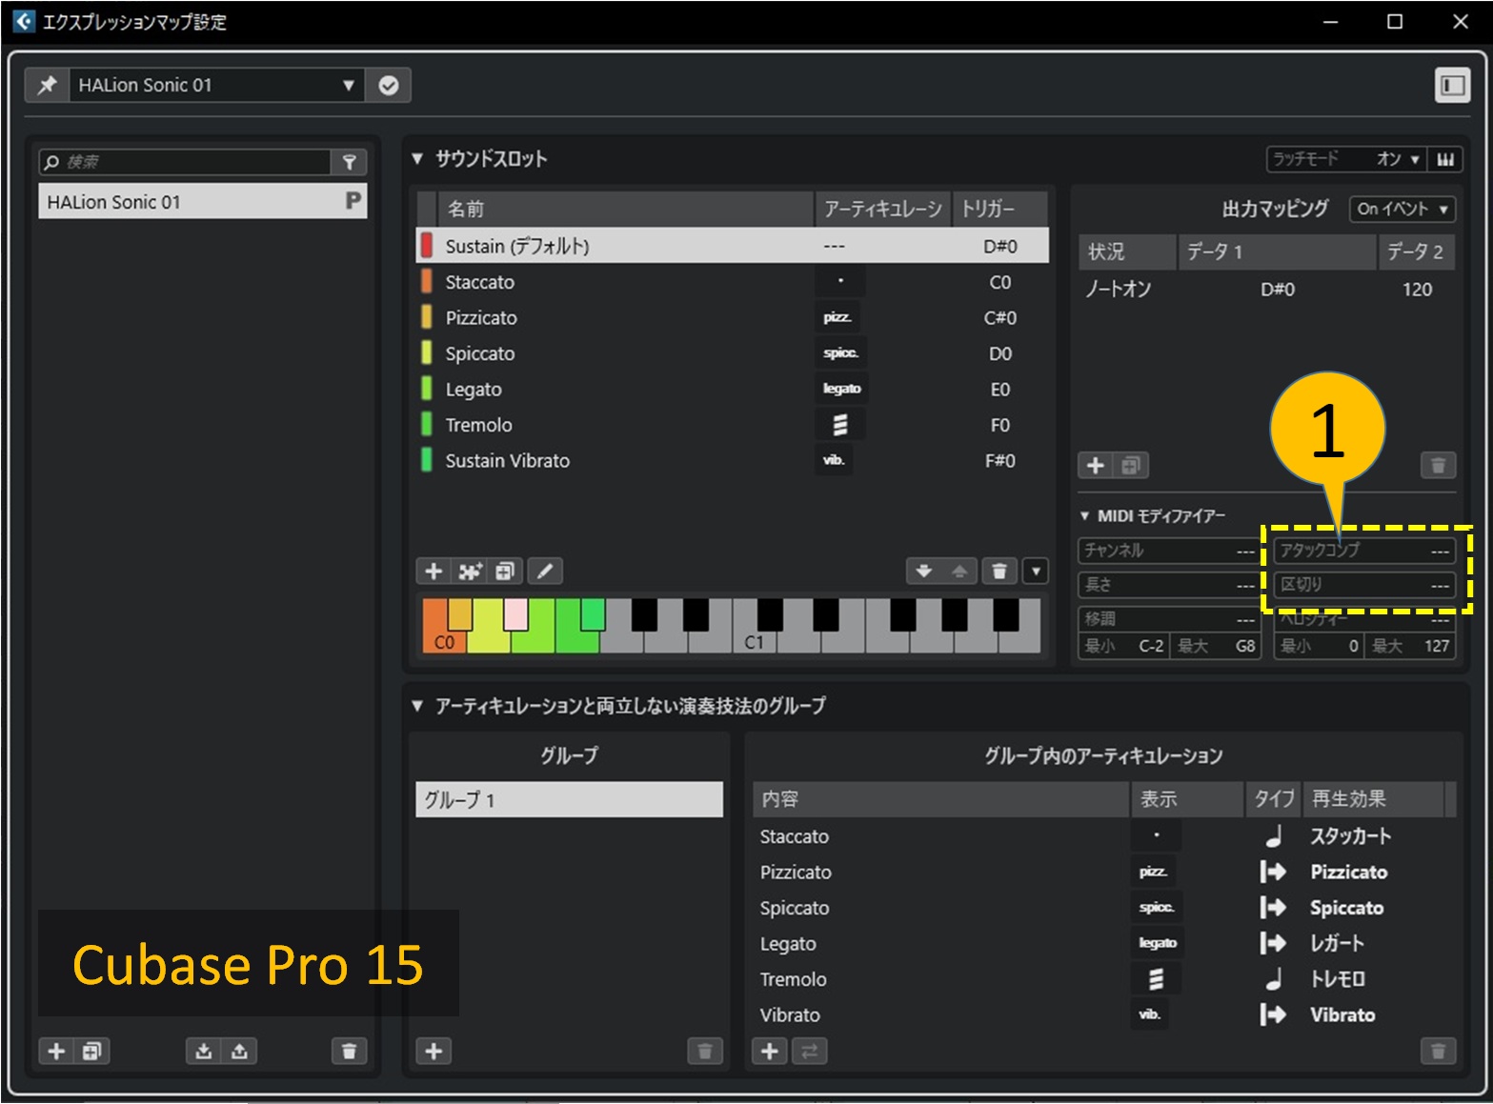Image resolution: width=1493 pixels, height=1104 pixels.
Task: Click the remote keys setup puzzle icon
Action: [470, 571]
